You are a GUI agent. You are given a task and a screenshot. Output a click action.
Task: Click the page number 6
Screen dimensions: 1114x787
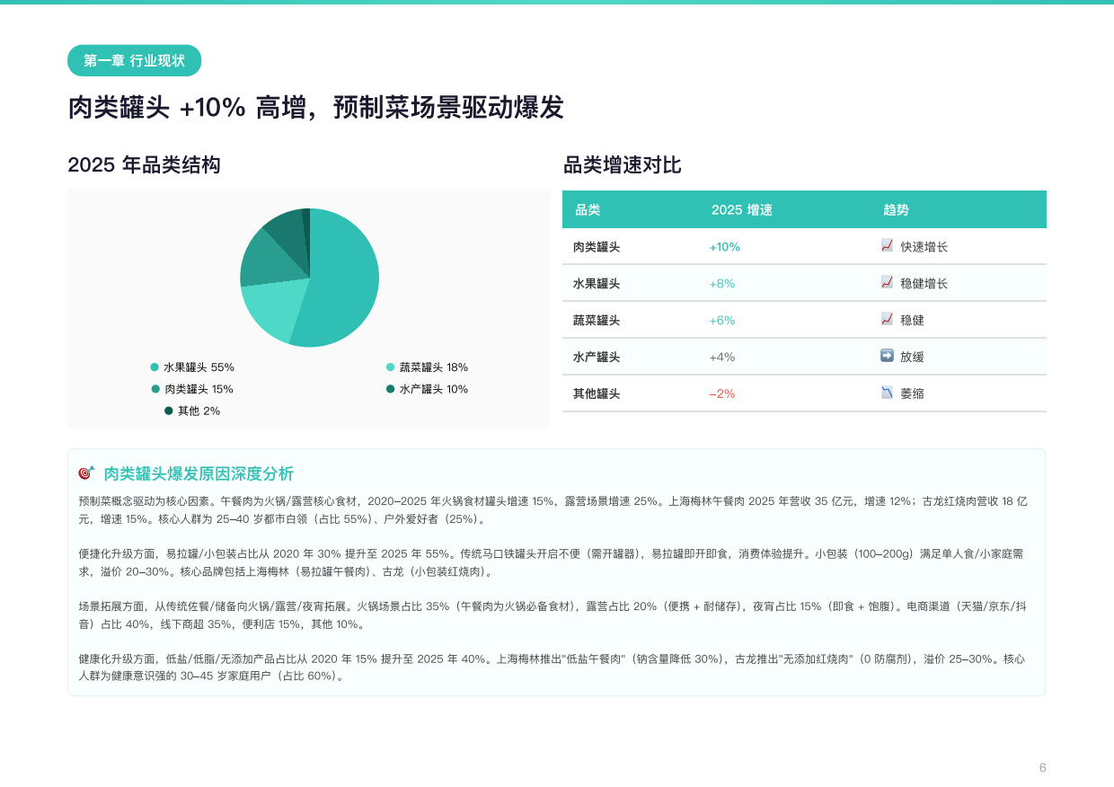click(x=1042, y=767)
